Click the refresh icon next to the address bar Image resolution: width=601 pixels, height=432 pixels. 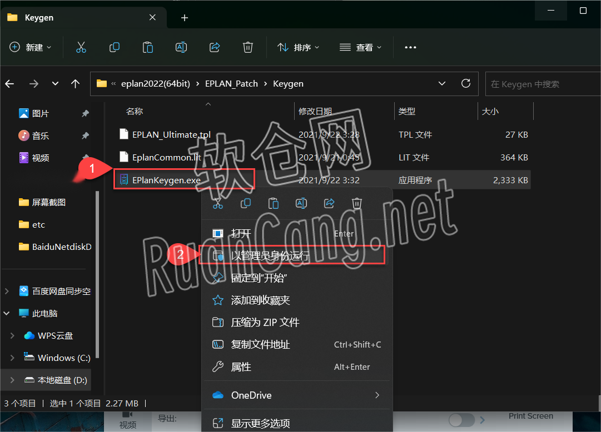coord(466,83)
